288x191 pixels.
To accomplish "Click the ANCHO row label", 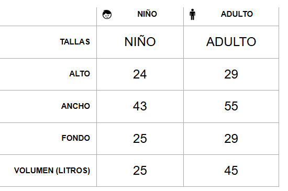I will [75, 106].
